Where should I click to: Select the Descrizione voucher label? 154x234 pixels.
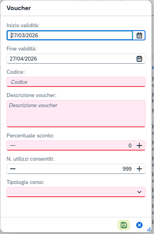coord(31,95)
